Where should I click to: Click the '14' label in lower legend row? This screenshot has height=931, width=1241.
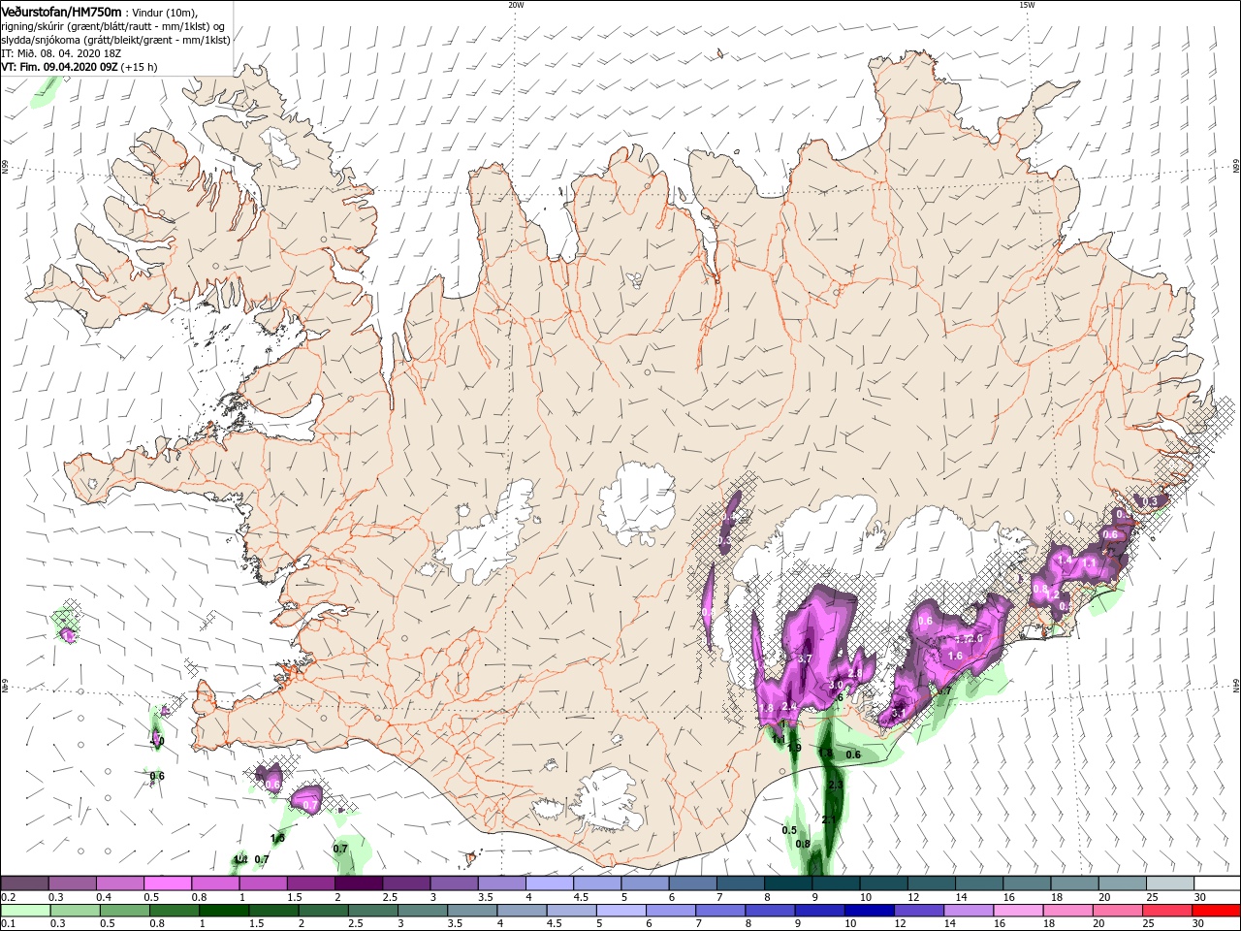[x=949, y=923]
